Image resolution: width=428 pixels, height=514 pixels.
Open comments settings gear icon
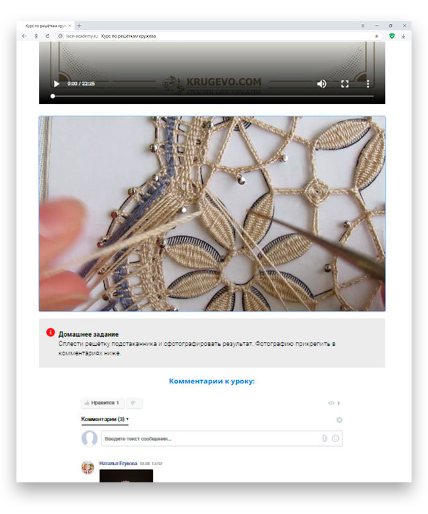tap(339, 420)
